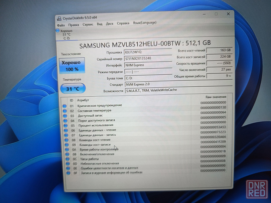
Task: Click the status dot for Процент использования
Action: (66, 126)
